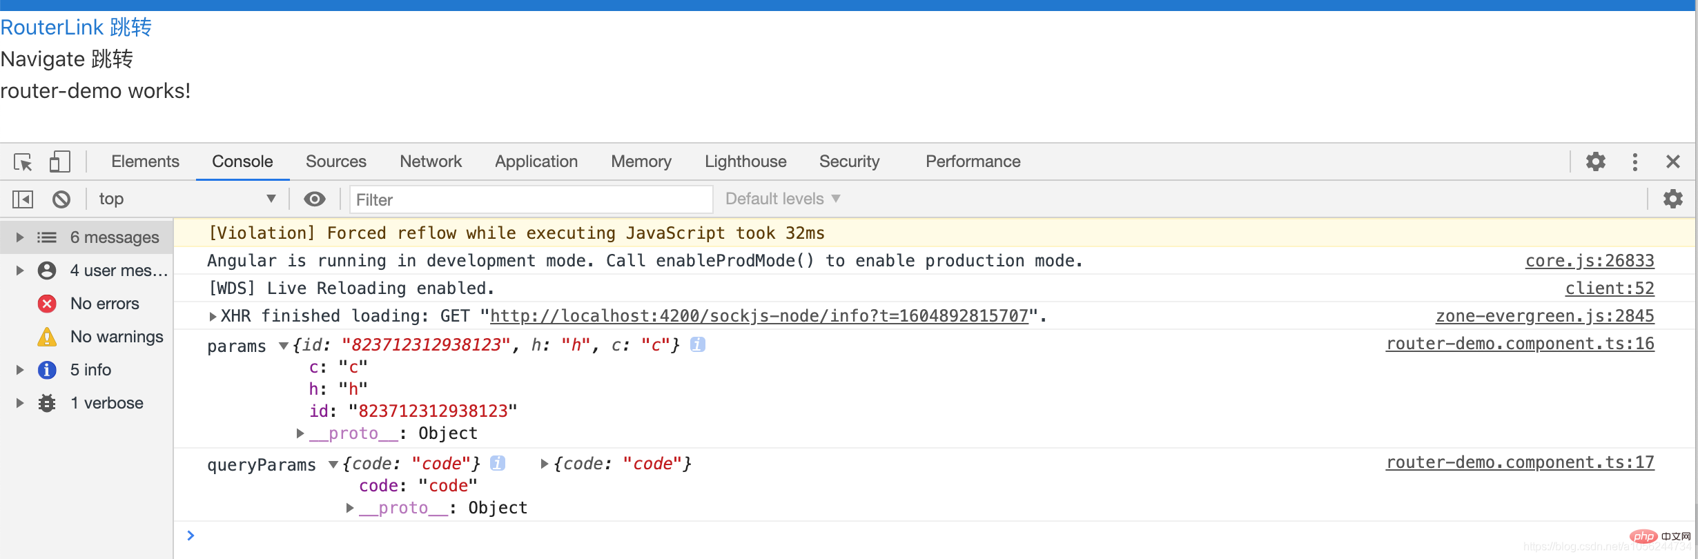This screenshot has width=1698, height=559.
Task: Click the clear console icon
Action: pyautogui.click(x=61, y=199)
